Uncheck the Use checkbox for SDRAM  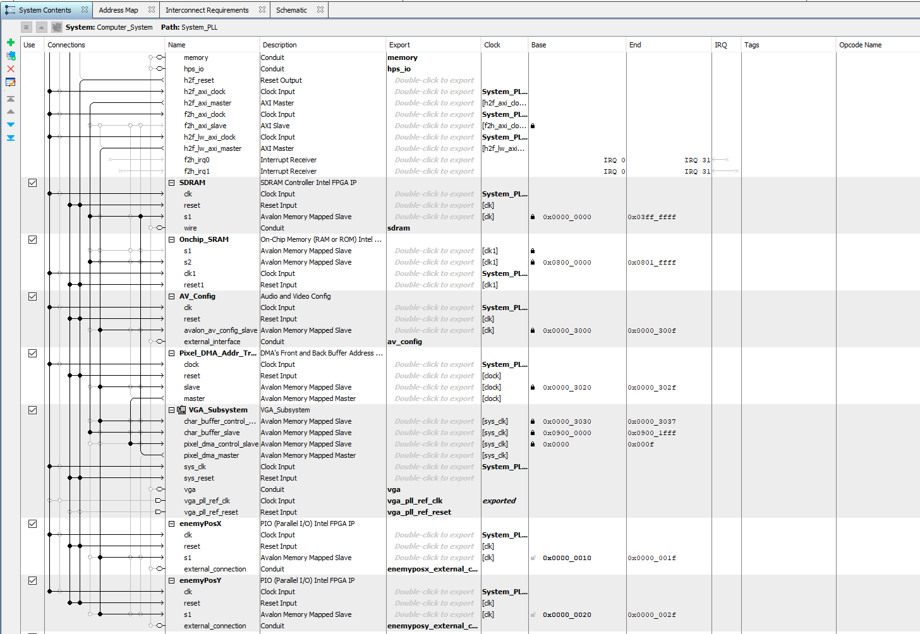click(32, 183)
